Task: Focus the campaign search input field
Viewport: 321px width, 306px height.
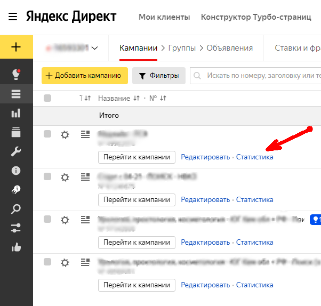Action: point(255,76)
